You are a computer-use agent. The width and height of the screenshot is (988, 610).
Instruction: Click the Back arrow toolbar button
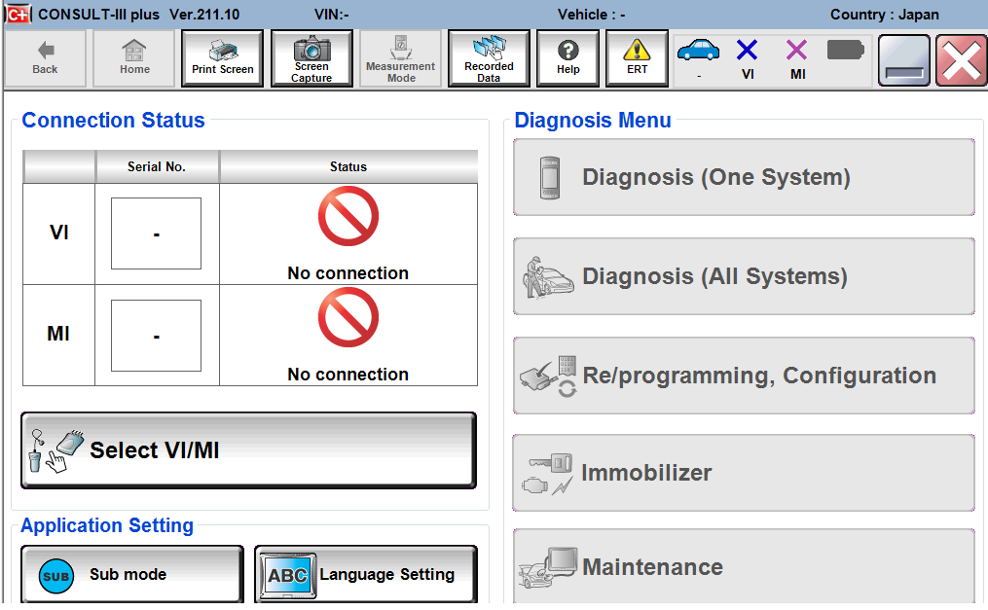[x=45, y=58]
